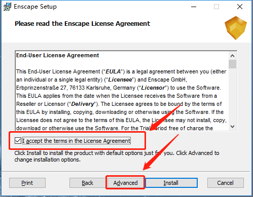Click the license scrollbar up arrow
This screenshot has height=197, width=253.
tap(233, 56)
